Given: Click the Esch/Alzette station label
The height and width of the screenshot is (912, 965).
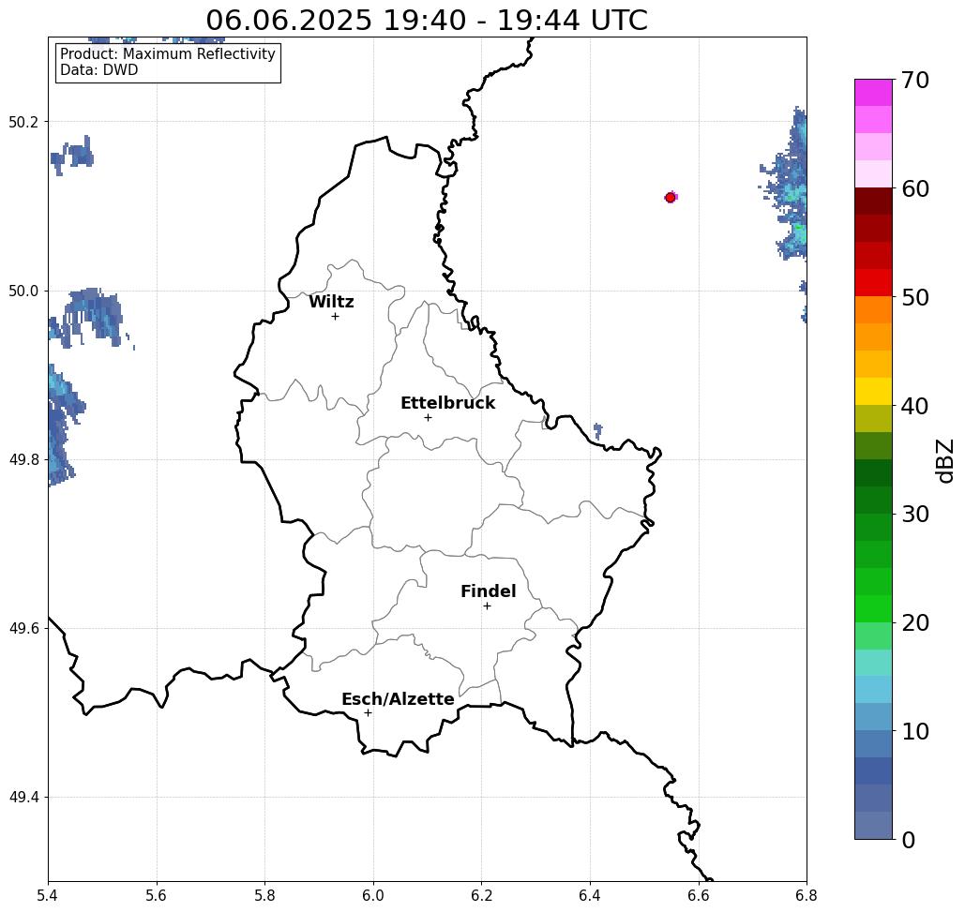Looking at the screenshot, I should pyautogui.click(x=398, y=699).
